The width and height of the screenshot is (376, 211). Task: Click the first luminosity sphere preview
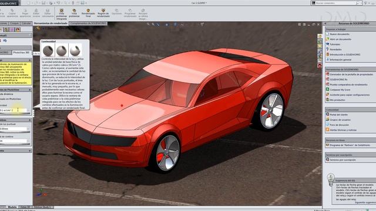(48, 51)
